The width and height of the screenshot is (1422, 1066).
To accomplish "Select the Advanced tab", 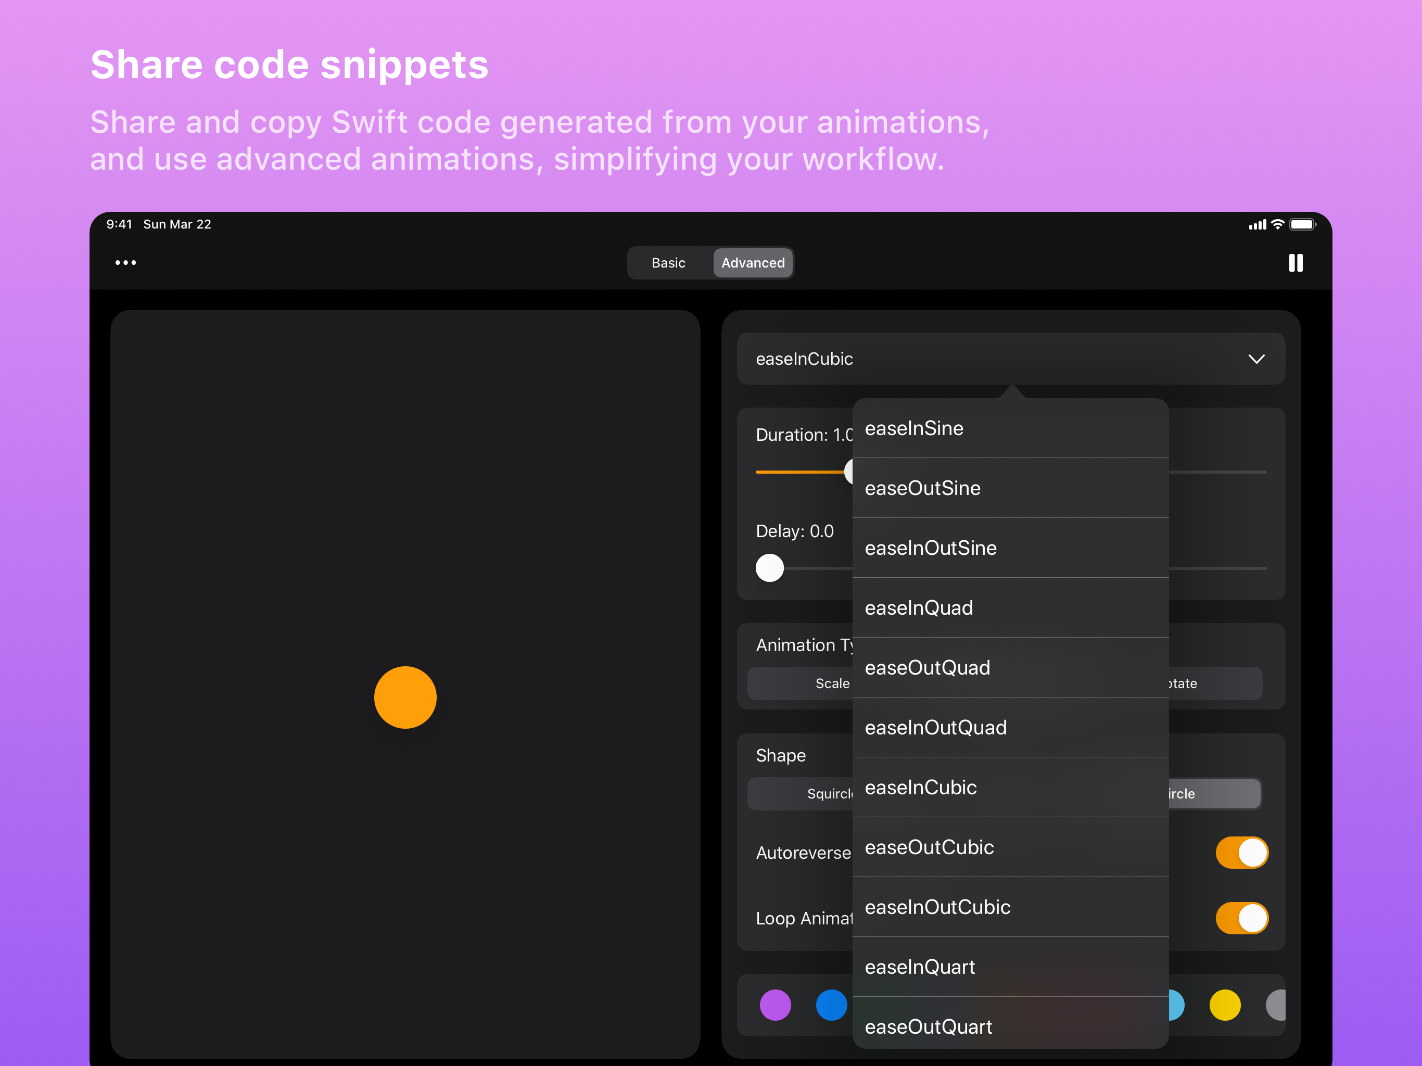I will pyautogui.click(x=752, y=262).
